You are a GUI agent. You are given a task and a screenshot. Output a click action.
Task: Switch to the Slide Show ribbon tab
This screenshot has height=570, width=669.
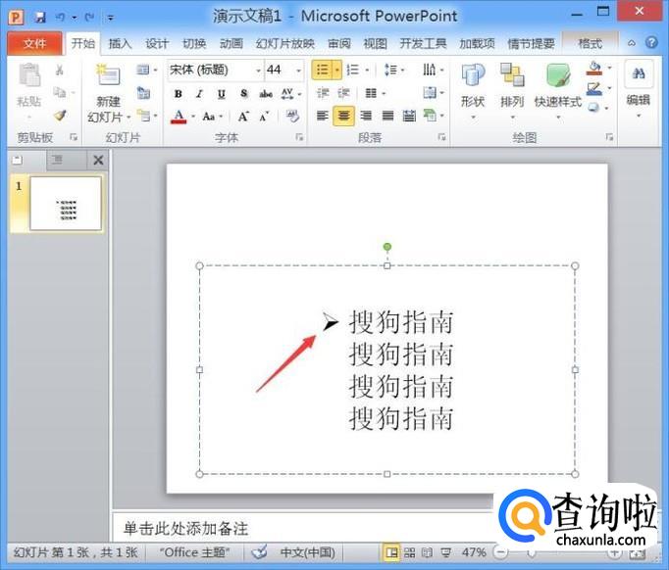pos(285,43)
